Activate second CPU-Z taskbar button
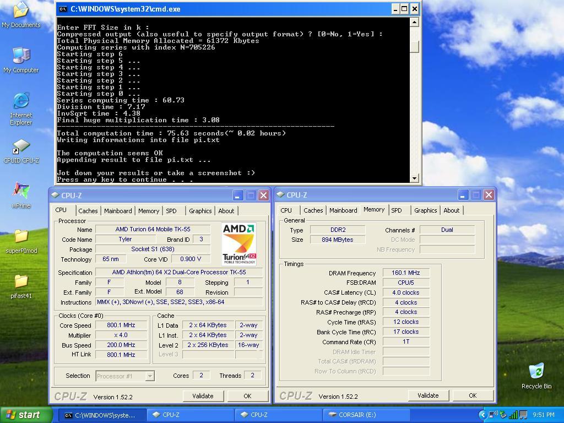Screen dimensions: 564x423 [x=278, y=415]
